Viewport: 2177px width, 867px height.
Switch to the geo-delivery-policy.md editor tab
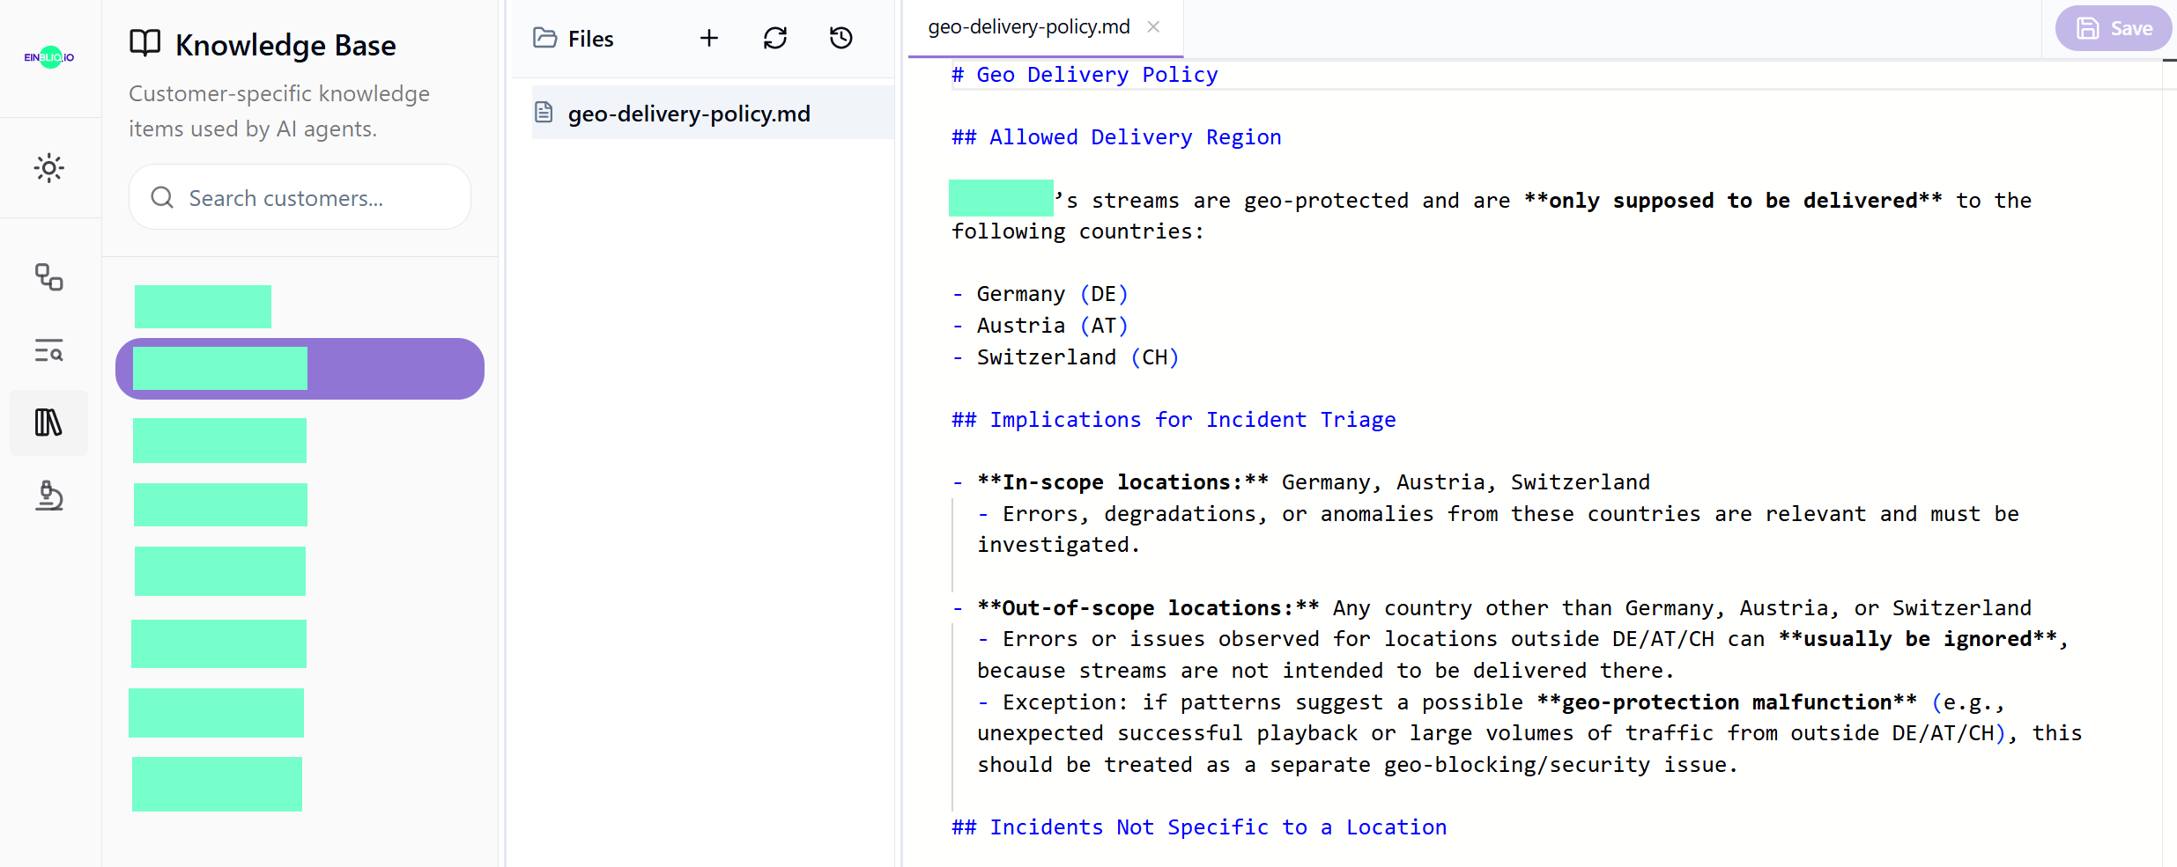(1028, 27)
